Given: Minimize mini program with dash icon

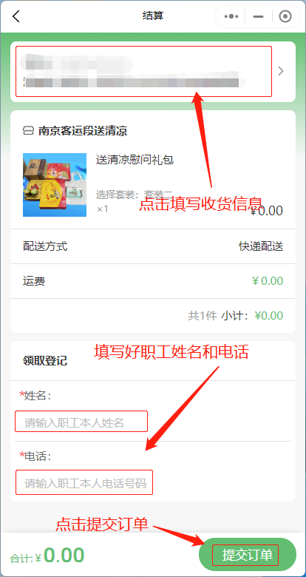Looking at the screenshot, I should coord(259,16).
